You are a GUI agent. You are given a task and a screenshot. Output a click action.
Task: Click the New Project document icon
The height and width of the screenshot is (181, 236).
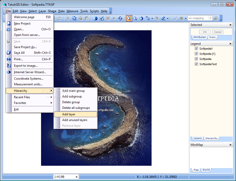[x=9, y=23]
